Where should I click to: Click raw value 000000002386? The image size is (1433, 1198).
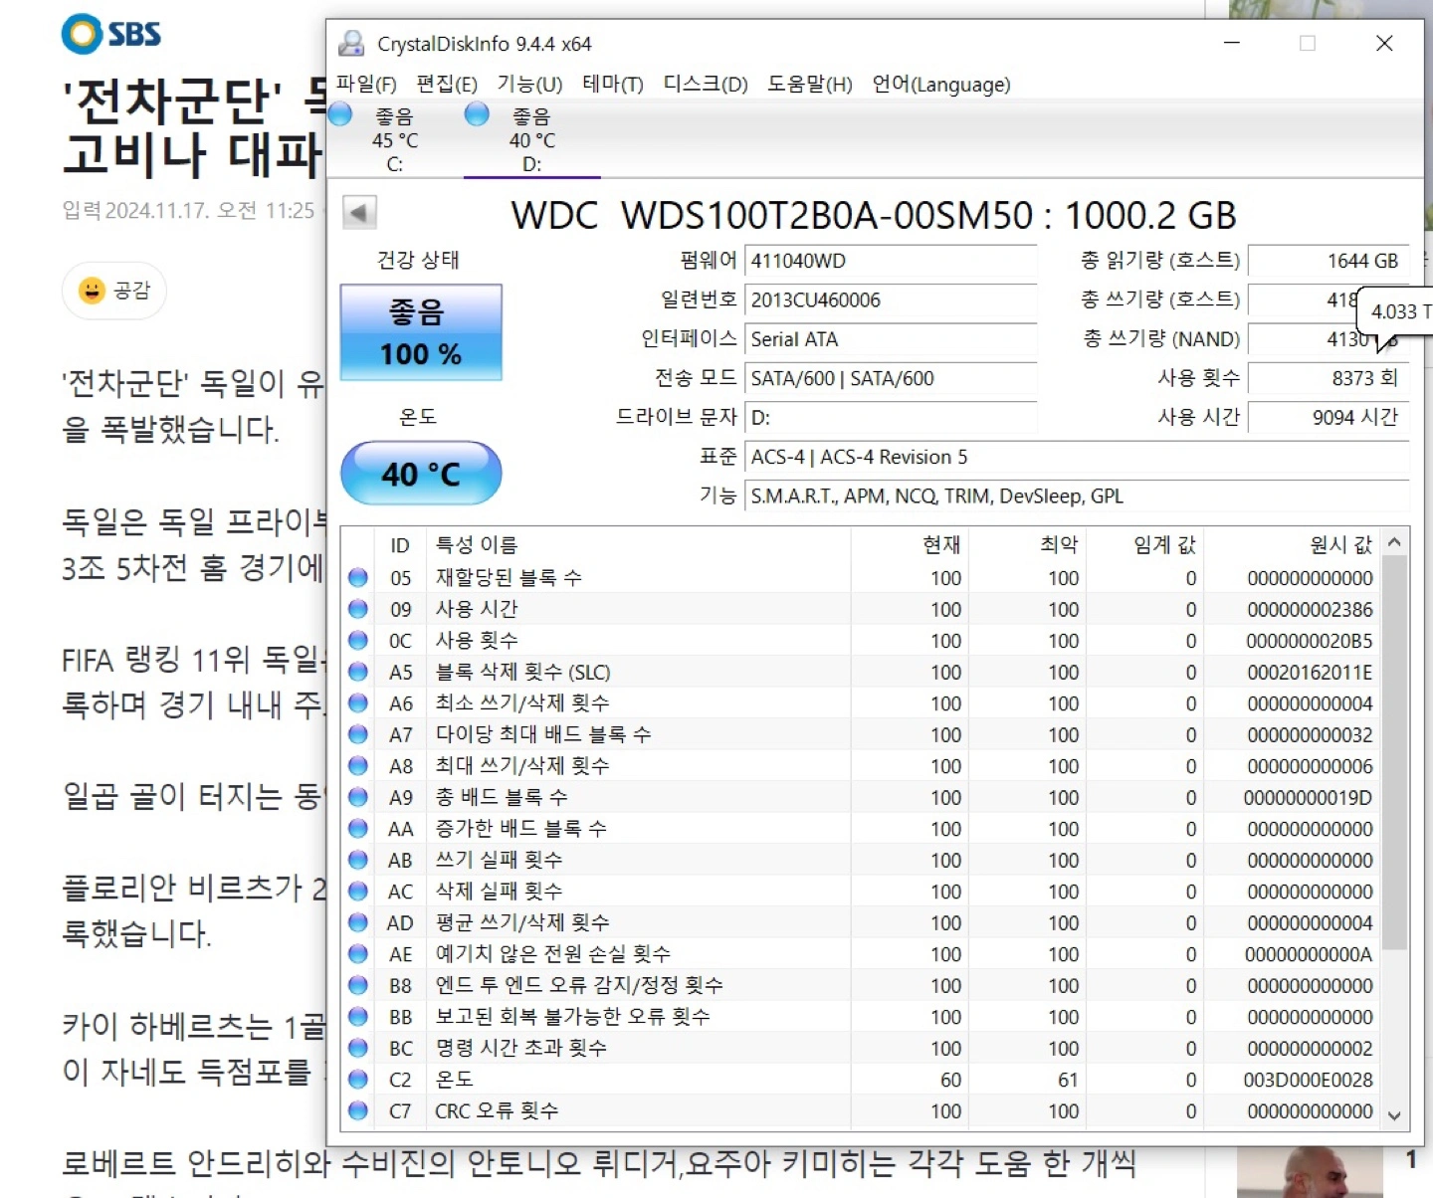pos(1310,609)
